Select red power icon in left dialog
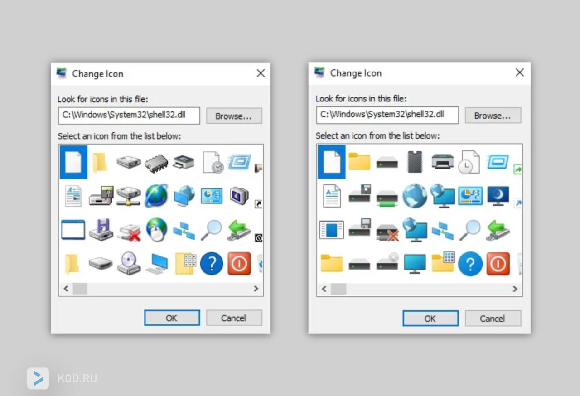This screenshot has width=580, height=396. (x=239, y=263)
